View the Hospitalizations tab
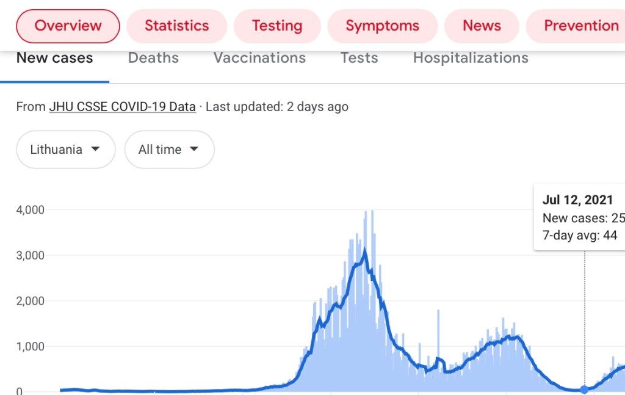The image size is (625, 395). pos(471,59)
